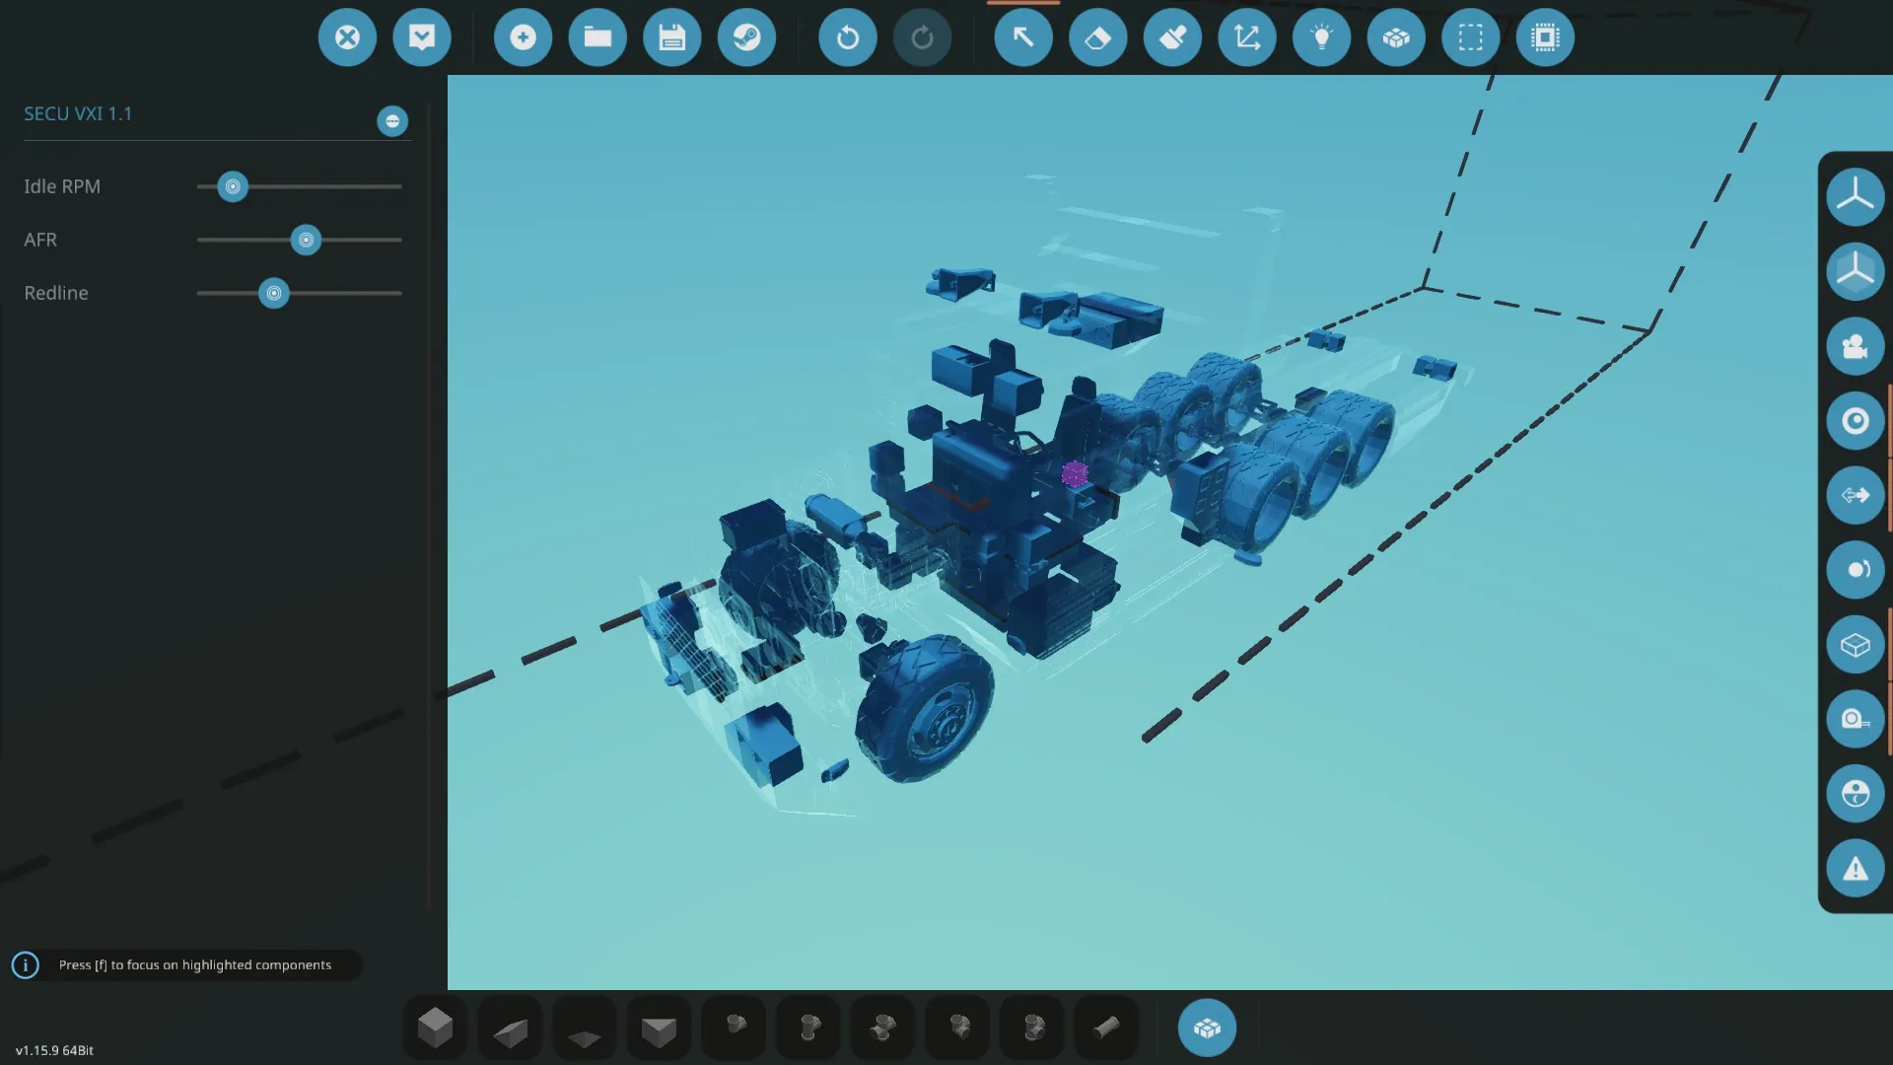Select the wedge block from hotbar
This screenshot has width=1893, height=1065.
click(510, 1030)
